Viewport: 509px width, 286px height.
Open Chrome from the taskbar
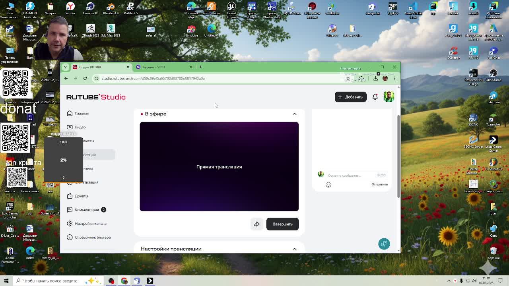[124, 281]
